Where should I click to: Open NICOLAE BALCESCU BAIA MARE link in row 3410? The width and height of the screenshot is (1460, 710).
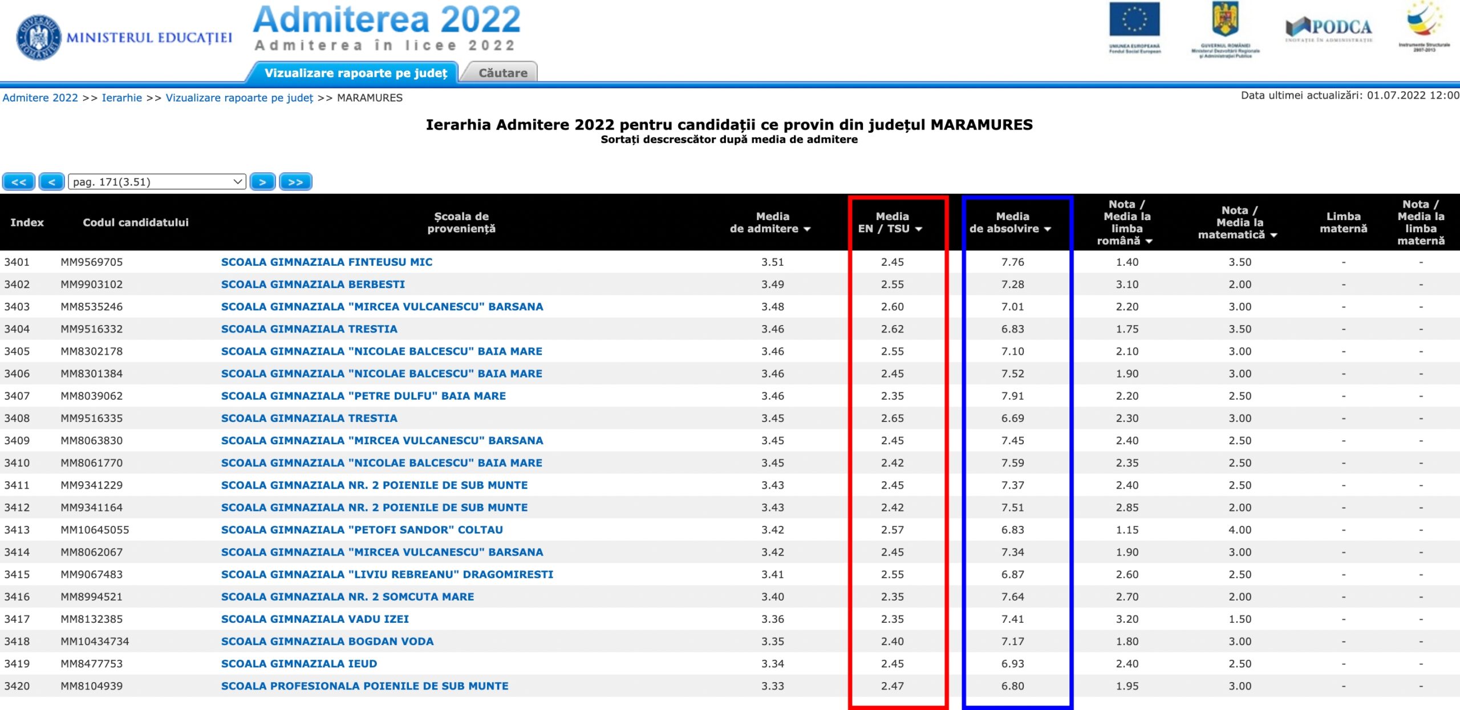click(x=382, y=462)
